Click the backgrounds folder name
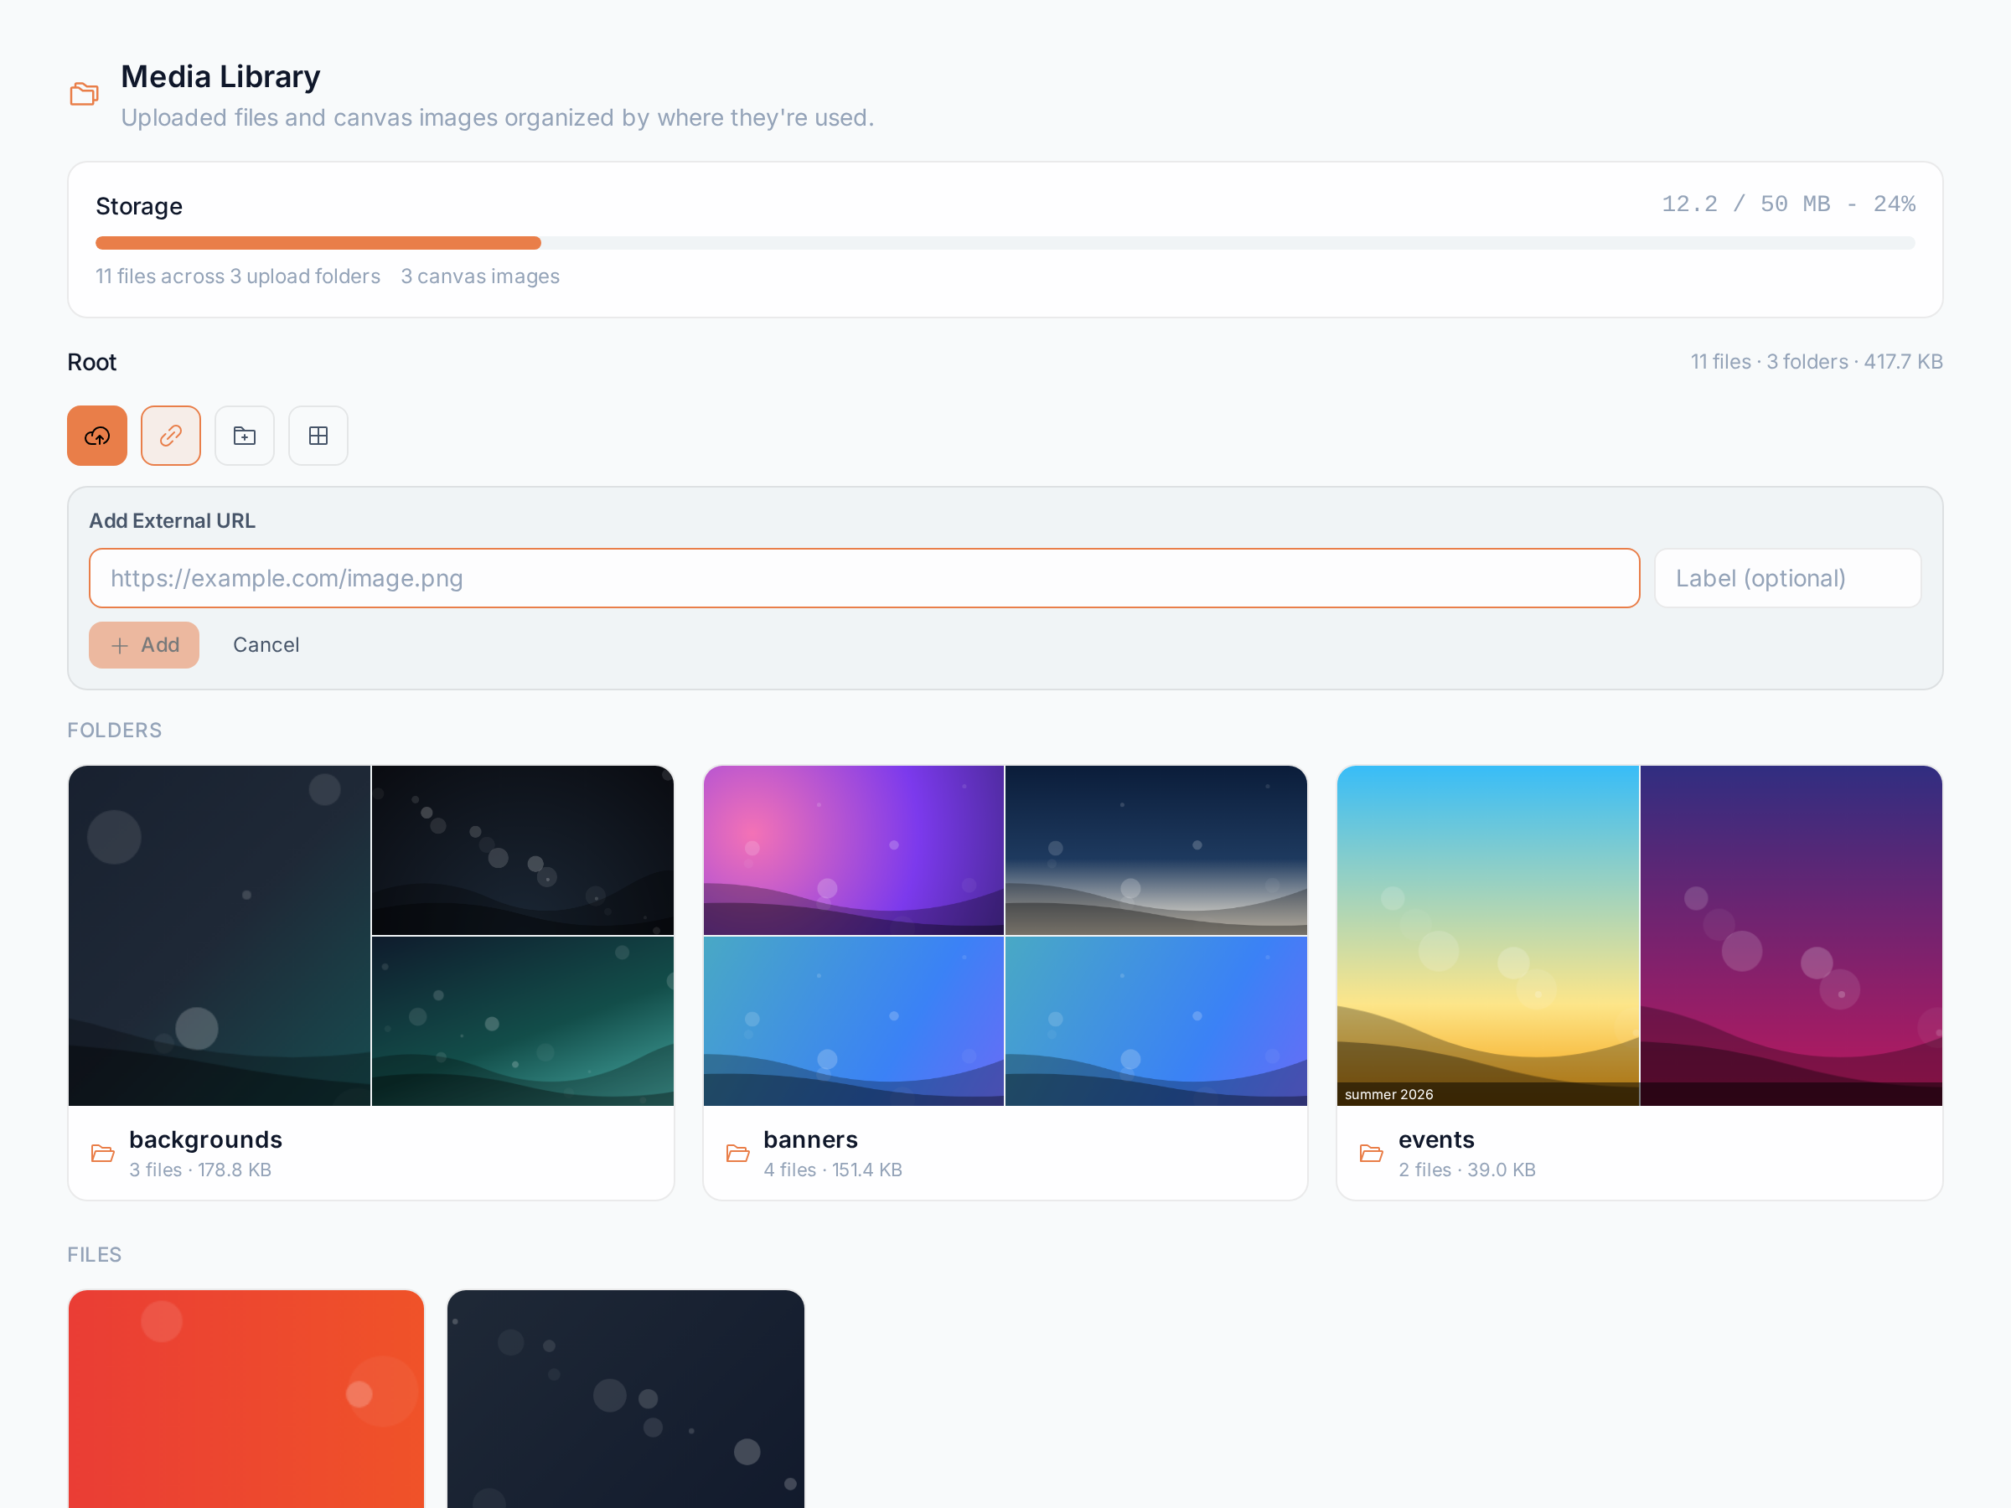The image size is (2011, 1508). click(x=205, y=1140)
